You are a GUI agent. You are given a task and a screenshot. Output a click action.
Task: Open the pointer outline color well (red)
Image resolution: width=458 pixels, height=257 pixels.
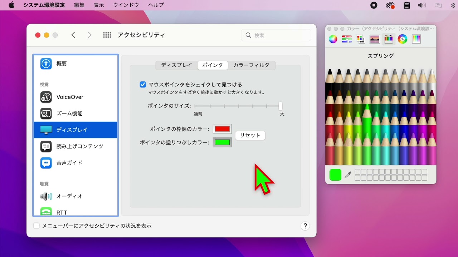(x=222, y=129)
